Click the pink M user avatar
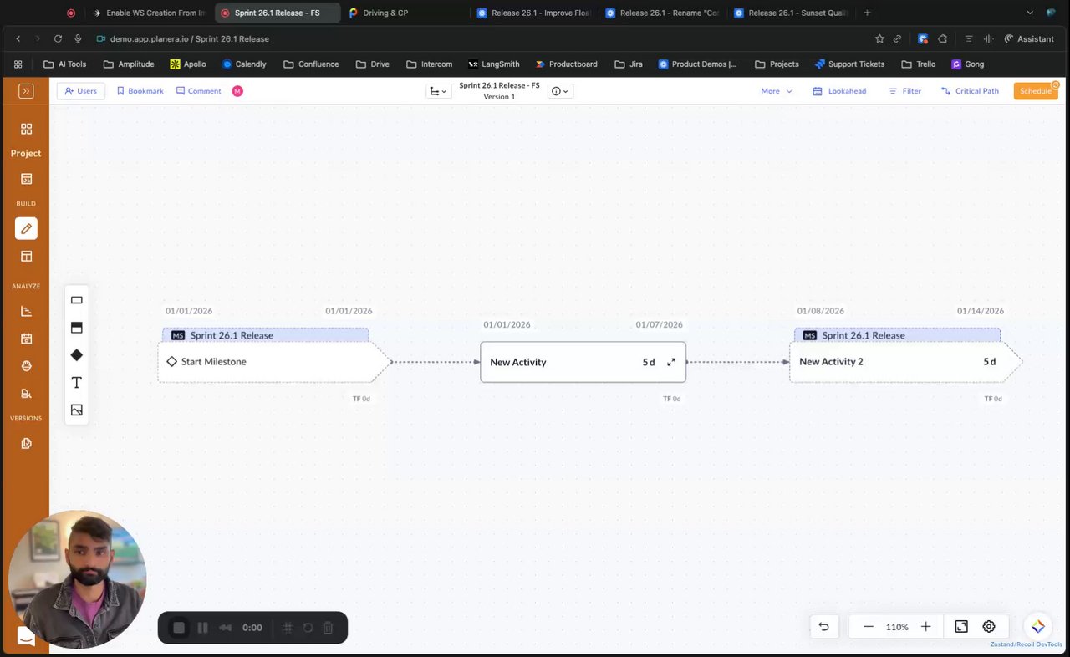The width and height of the screenshot is (1070, 657). coord(237,91)
